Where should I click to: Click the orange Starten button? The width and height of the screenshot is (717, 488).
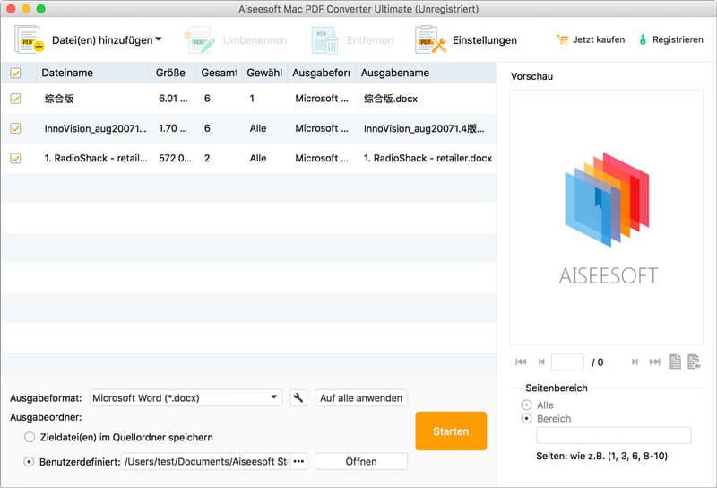(x=451, y=431)
